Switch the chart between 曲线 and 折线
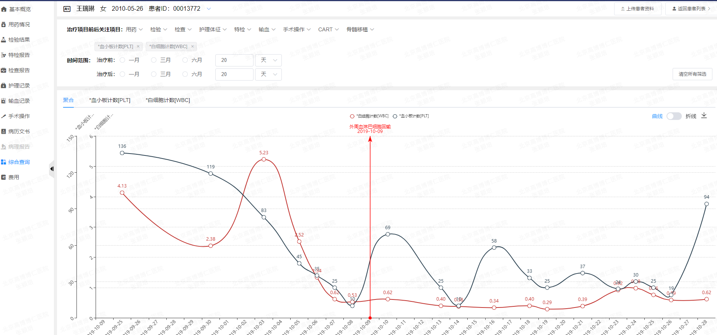The image size is (717, 335). coord(674,116)
